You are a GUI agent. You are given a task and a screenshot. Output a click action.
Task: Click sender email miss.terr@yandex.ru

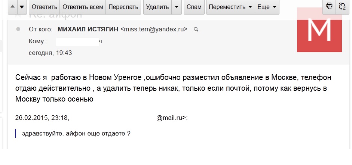click(154, 29)
